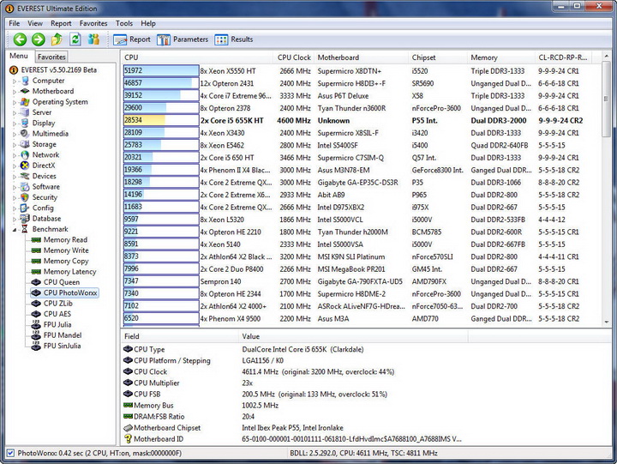Select the Memory Copy benchmark
Viewport: 617px width, 464px height.
[66, 261]
